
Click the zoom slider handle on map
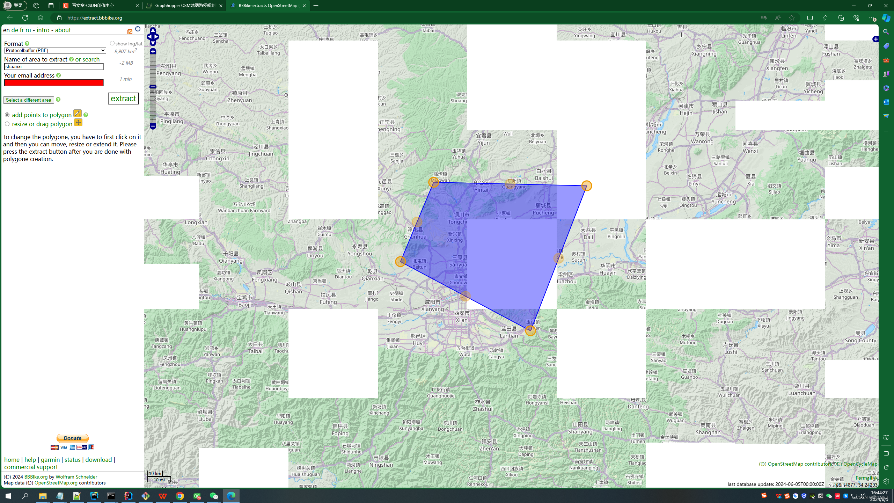pyautogui.click(x=153, y=87)
